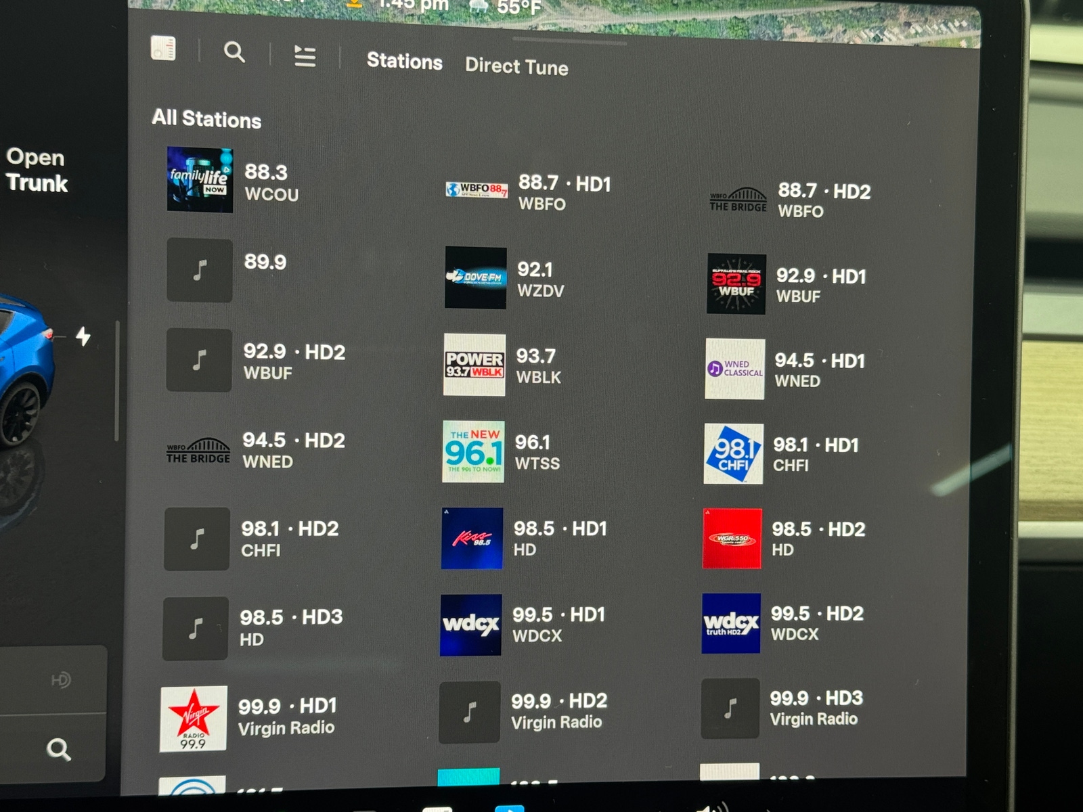Tap music note icon for 98.5 HD3

(x=196, y=629)
